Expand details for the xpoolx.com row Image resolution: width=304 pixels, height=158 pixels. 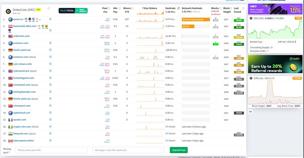[50, 120]
